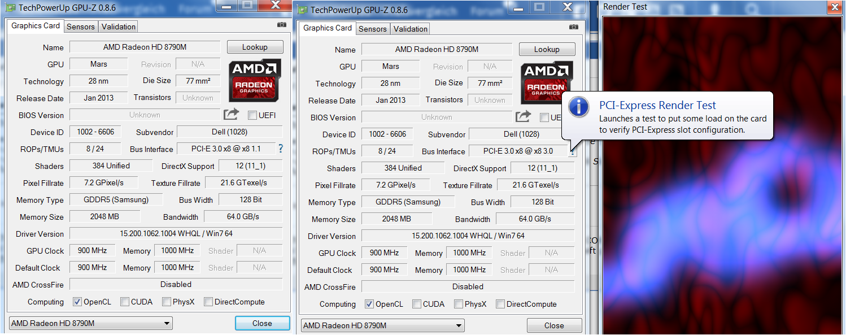Click Texture Fillrate '21.6 GTexel/s' in left GPU-Z window
Viewport: 846px width, 335px height.
point(243,182)
